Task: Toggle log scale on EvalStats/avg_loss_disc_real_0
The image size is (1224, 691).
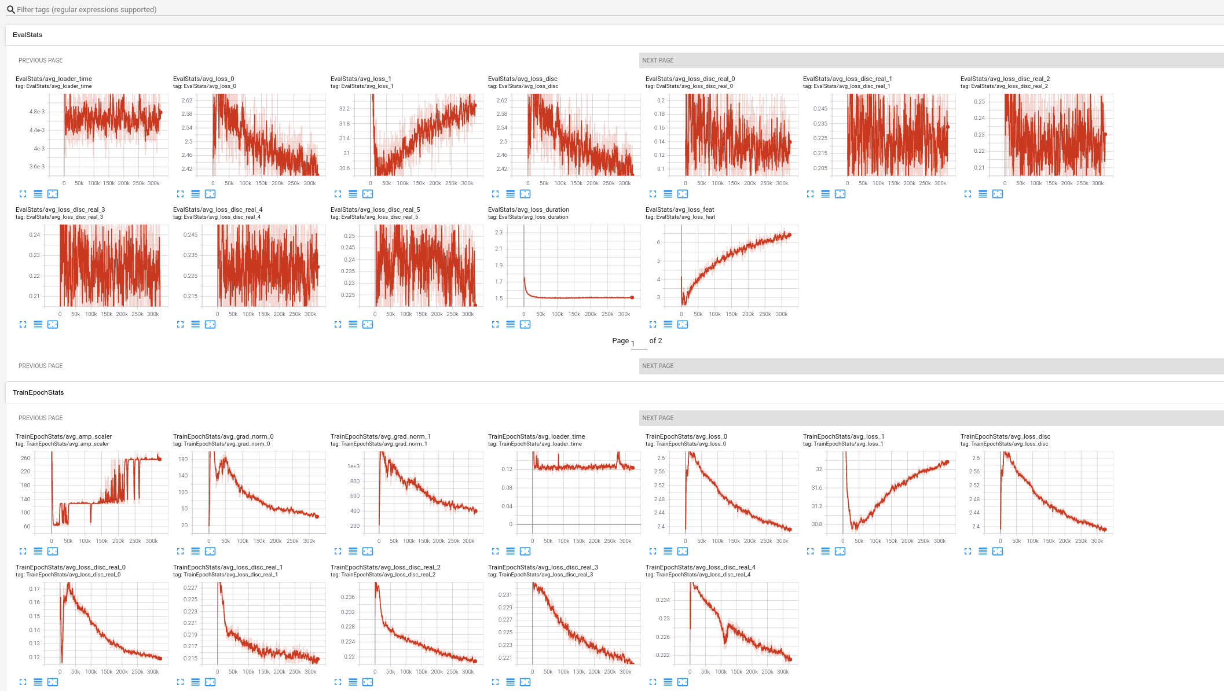Action: [x=668, y=194]
